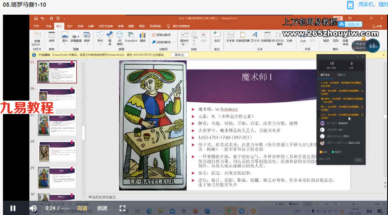
Task: Select slide 25 thumbnail
Action: click(57, 72)
